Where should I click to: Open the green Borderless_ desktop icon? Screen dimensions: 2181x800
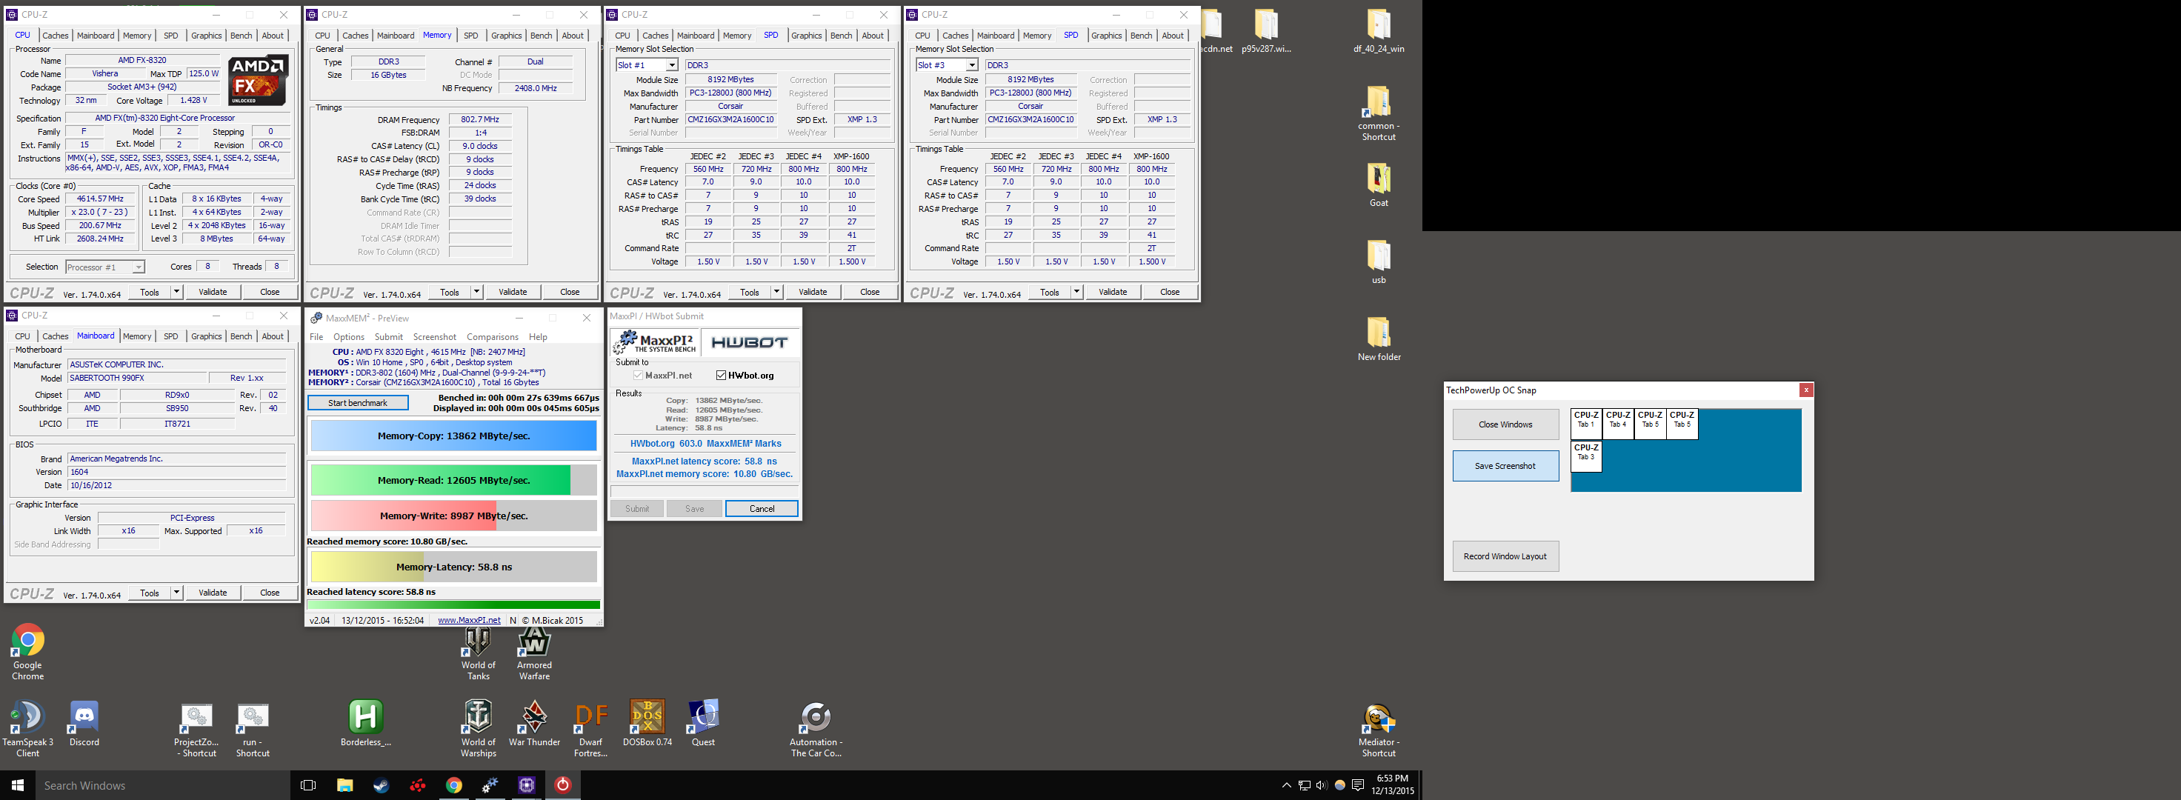[366, 724]
